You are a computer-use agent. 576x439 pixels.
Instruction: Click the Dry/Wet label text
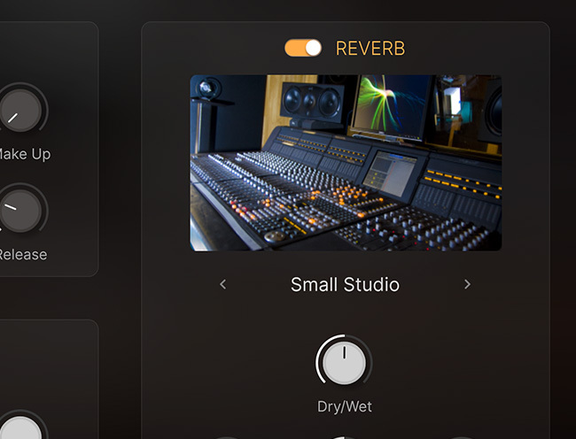pos(345,406)
